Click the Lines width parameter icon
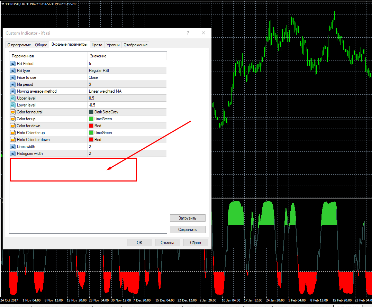This screenshot has height=307, width=372. pos(13,147)
